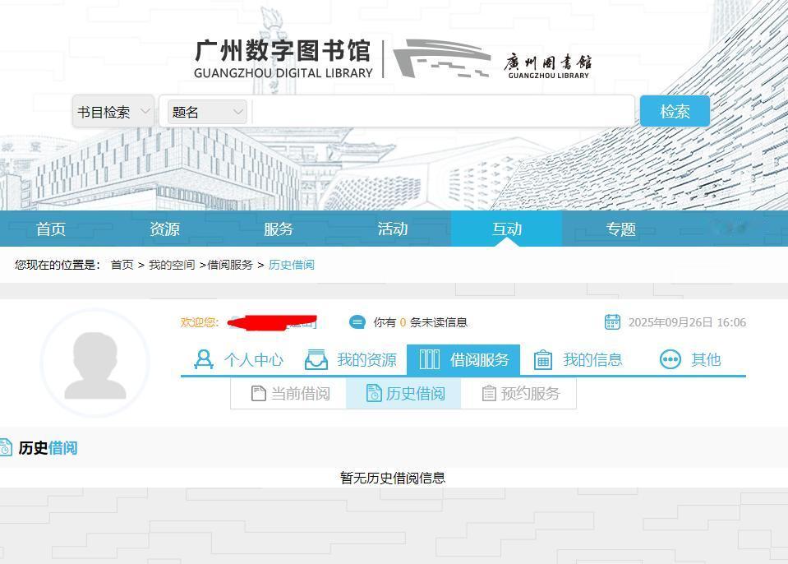Click the 历史借阅 section heading icon

pos(5,447)
